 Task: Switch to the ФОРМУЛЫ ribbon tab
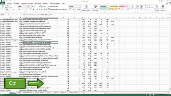pos(38,3)
